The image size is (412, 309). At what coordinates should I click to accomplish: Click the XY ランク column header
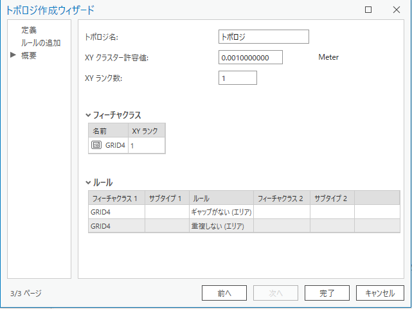146,130
